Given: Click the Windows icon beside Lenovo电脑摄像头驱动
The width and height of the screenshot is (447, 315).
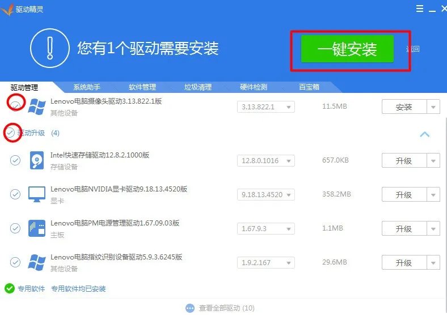Looking at the screenshot, I should (x=37, y=107).
